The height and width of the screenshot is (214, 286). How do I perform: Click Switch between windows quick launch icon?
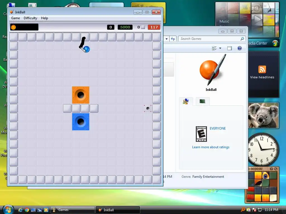[x=40, y=210]
